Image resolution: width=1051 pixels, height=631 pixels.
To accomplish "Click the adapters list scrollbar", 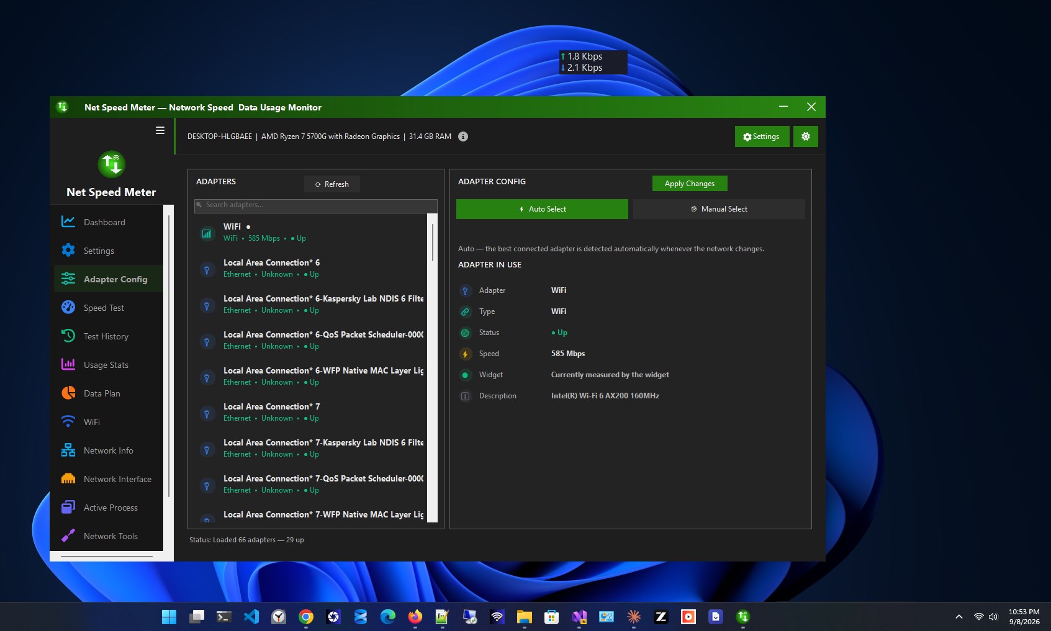I will [x=432, y=242].
